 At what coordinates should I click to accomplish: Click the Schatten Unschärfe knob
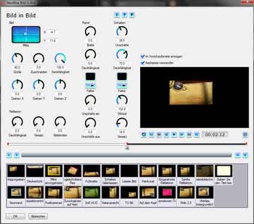[x=122, y=32]
